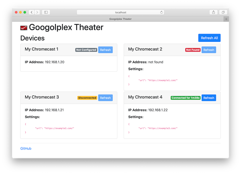Toggle the Safari sidebar icon
Screen dimensions: 241x174
46,12
